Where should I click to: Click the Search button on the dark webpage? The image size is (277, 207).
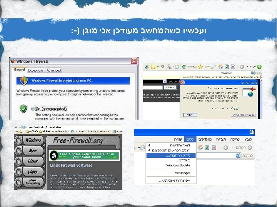(x=170, y=87)
